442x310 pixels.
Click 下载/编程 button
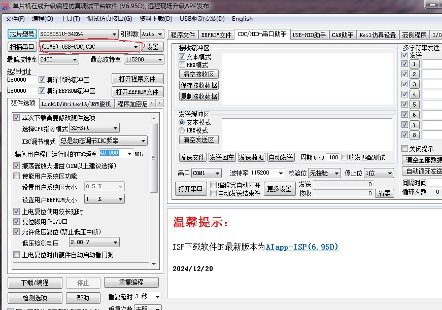[35, 283]
